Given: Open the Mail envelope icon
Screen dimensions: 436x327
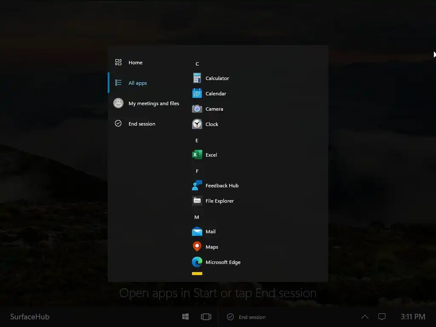Looking at the screenshot, I should pos(197,231).
